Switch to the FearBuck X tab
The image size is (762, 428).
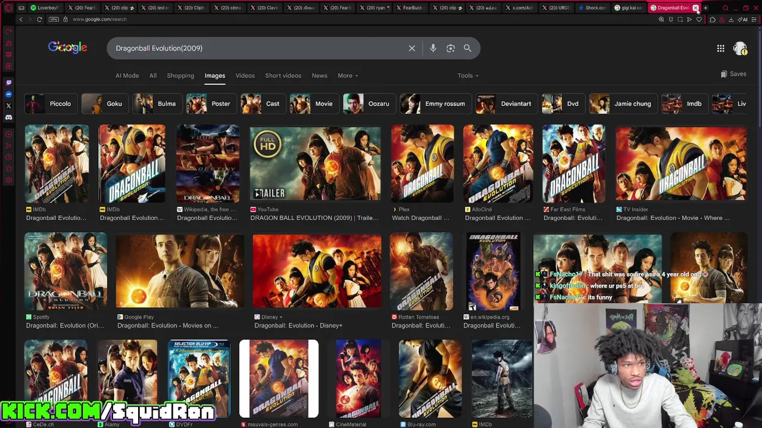411,8
